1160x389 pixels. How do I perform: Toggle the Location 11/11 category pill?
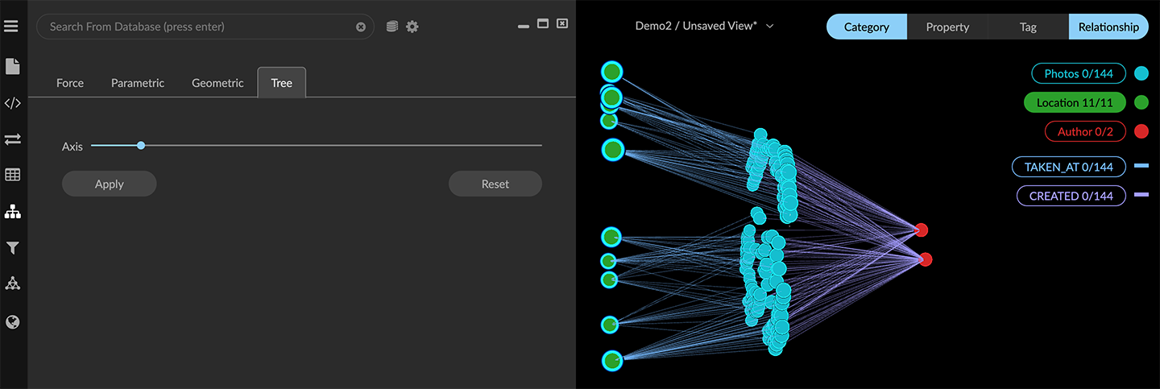pyautogui.click(x=1074, y=103)
